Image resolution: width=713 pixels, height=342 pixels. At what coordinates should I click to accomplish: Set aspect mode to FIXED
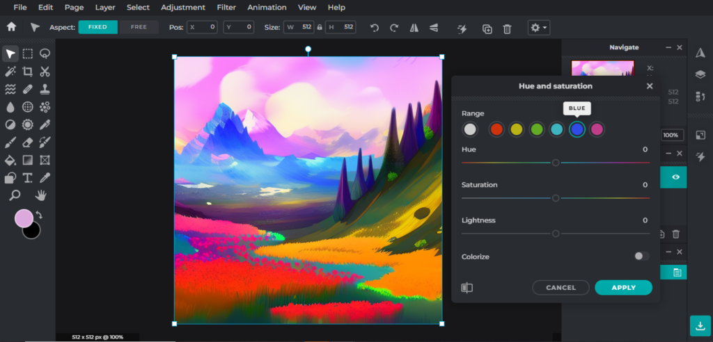[x=97, y=27]
